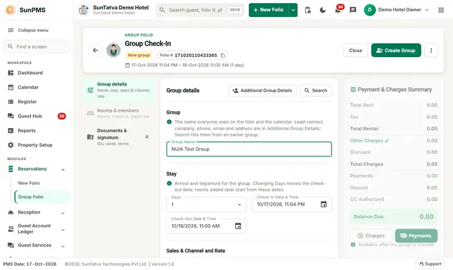The height and width of the screenshot is (270, 453).
Task: Expand the Guest Services module
Action: (x=63, y=246)
